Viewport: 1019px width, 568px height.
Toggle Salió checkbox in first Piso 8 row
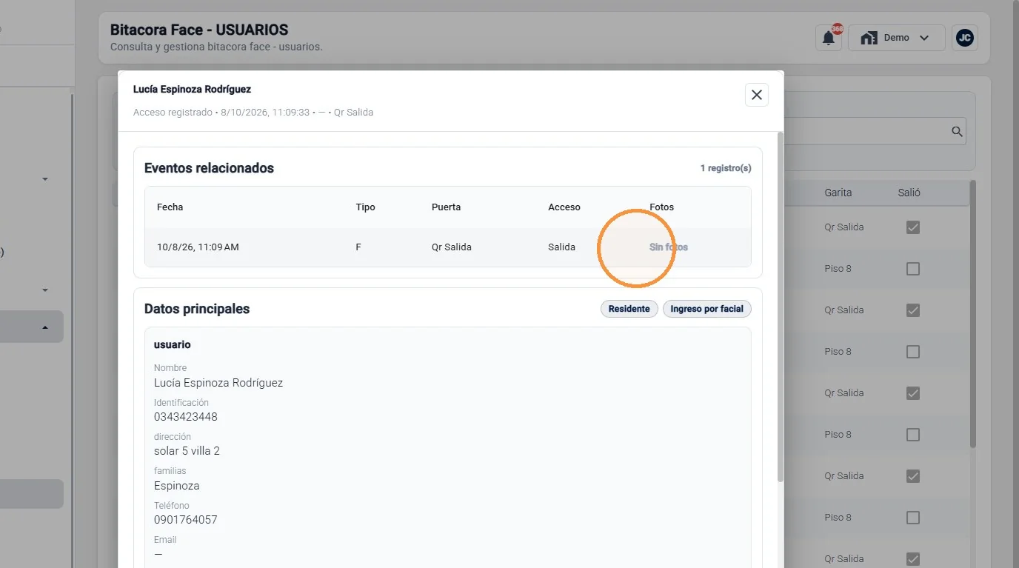click(913, 269)
